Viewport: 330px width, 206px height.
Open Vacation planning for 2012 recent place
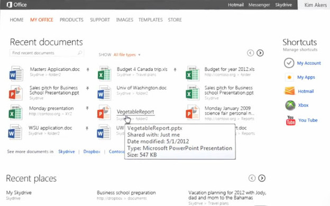(227, 195)
